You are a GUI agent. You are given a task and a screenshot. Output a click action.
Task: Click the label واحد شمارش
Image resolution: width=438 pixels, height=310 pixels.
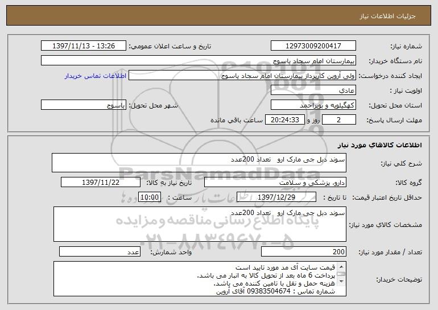(171, 252)
